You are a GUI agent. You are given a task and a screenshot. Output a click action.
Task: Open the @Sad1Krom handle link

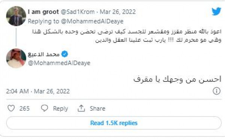[78, 12]
